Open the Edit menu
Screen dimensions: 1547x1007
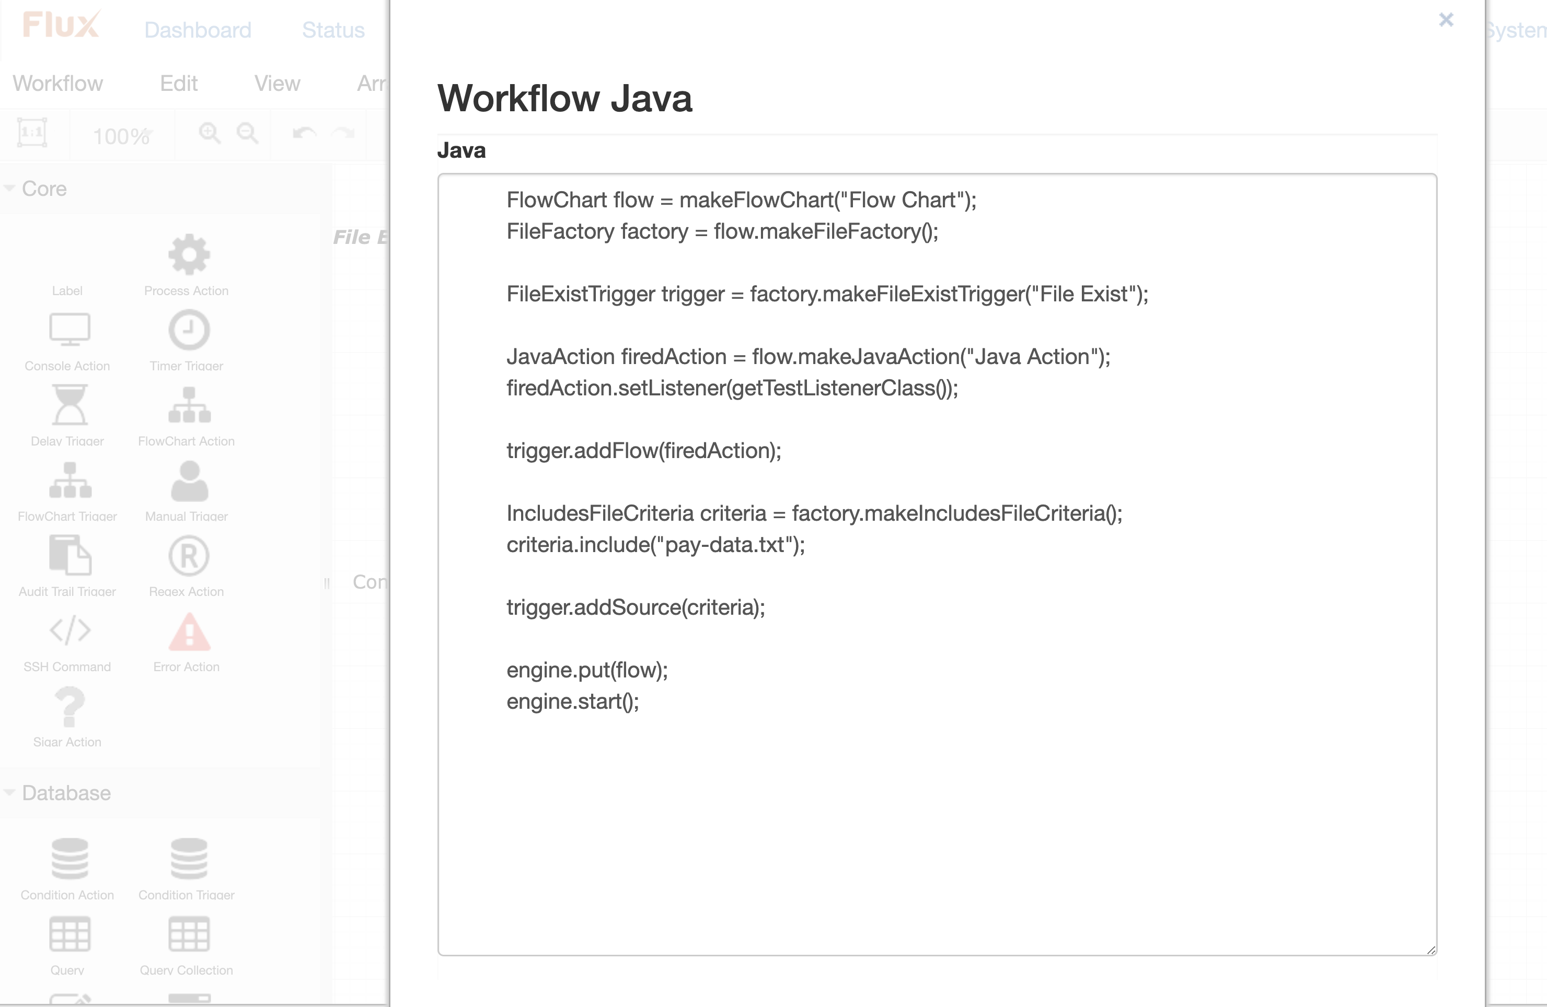coord(179,83)
